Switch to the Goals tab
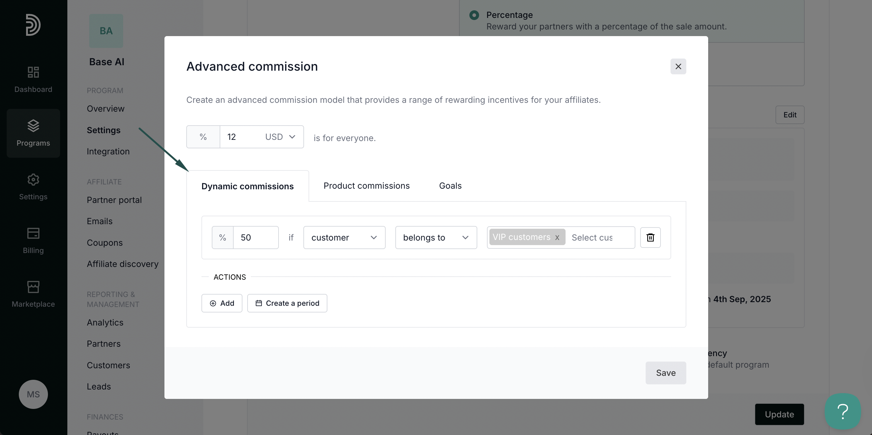Image resolution: width=872 pixels, height=435 pixels. [450, 186]
